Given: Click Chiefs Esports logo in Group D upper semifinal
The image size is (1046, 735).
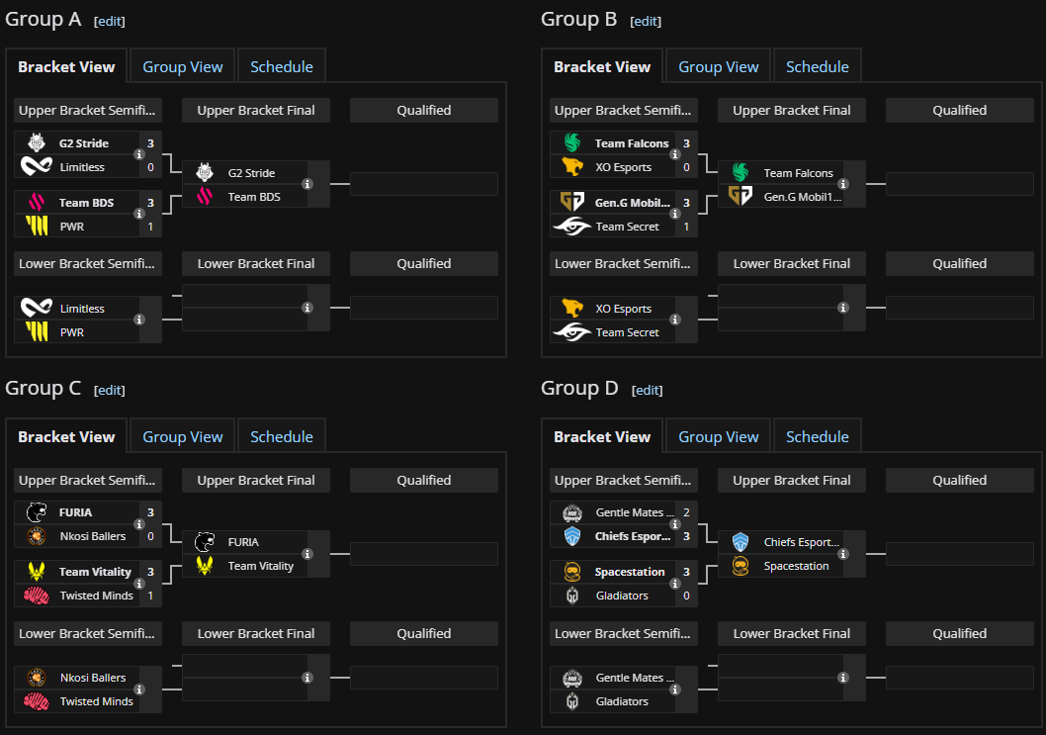Looking at the screenshot, I should 572,536.
